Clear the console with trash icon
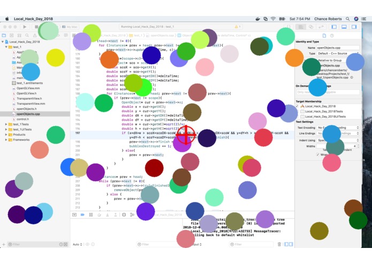The height and width of the screenshot is (264, 372). tap(279, 244)
